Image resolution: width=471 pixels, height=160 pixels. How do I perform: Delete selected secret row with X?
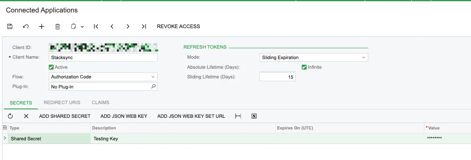tap(26, 116)
